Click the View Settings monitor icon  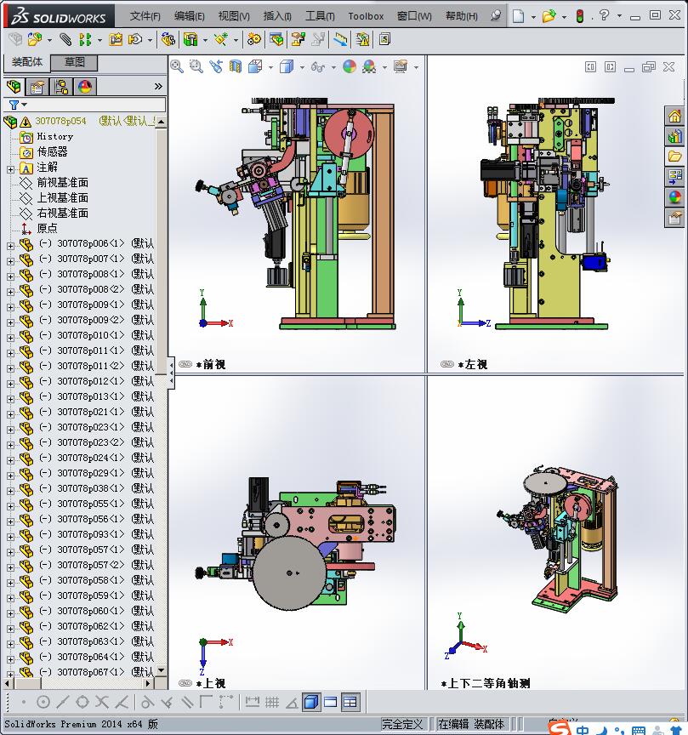point(401,66)
